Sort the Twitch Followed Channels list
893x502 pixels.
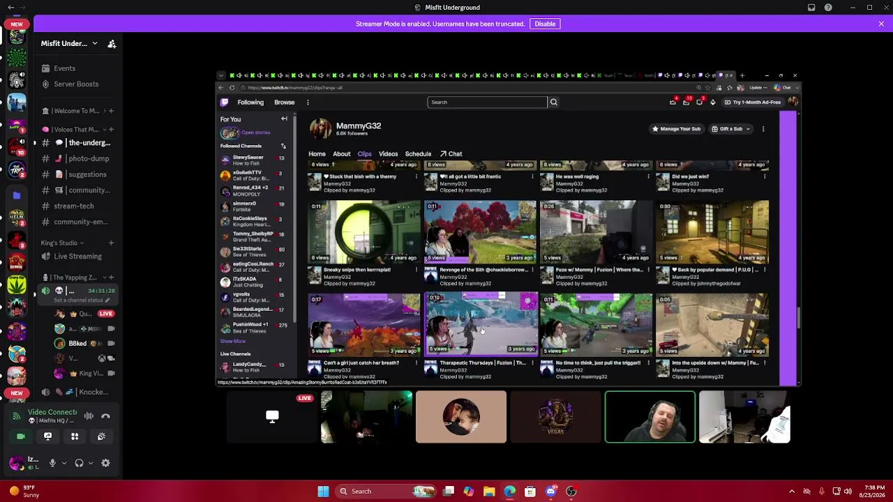pyautogui.click(x=283, y=146)
